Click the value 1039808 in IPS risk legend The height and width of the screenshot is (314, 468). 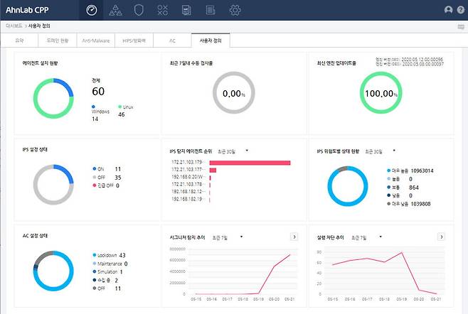[x=420, y=204]
